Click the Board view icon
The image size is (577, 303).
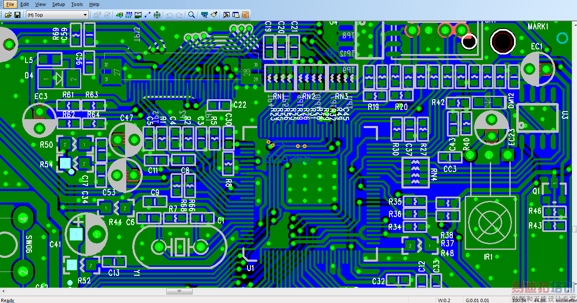[x=205, y=15]
